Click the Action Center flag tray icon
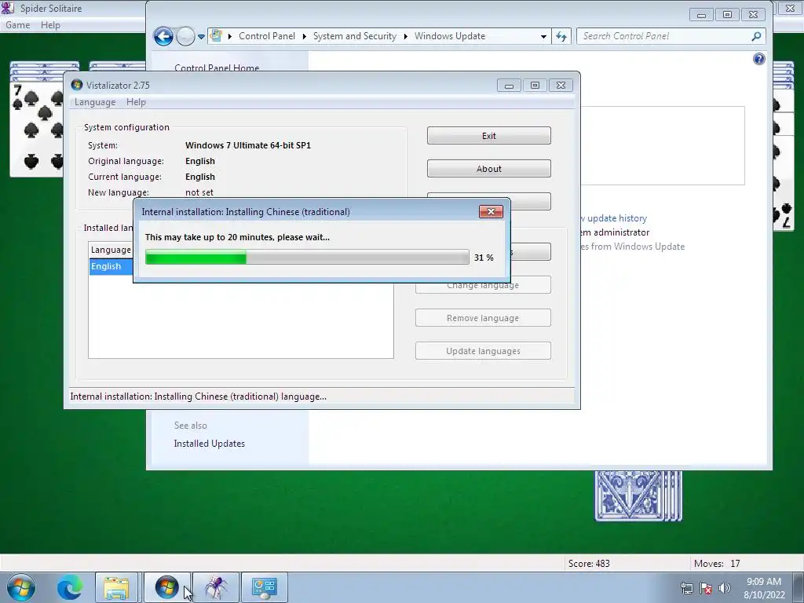 tap(706, 588)
